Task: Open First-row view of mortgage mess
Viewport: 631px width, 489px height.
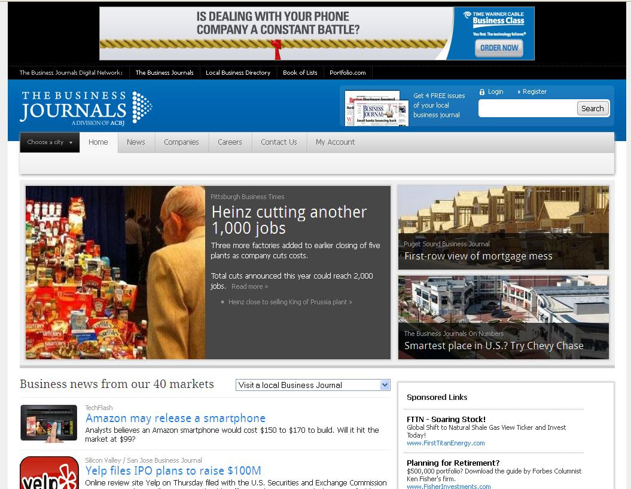Action: coord(478,256)
